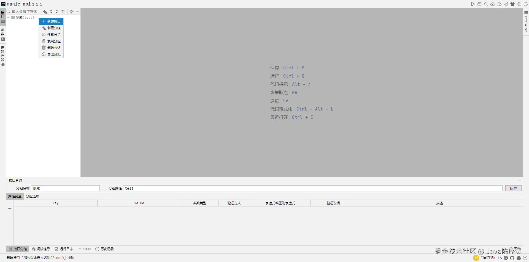This screenshot has width=529, height=262.
Task: Click the globe icon in top toolbar
Action: (519, 4)
